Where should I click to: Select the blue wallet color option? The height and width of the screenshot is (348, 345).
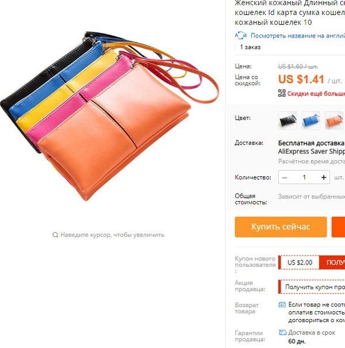tap(311, 120)
